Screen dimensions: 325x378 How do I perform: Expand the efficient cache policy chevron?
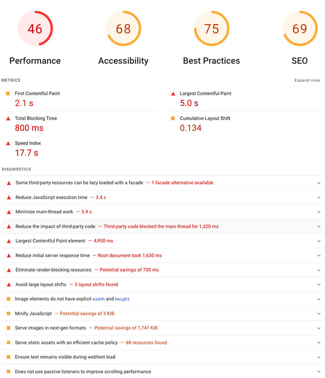click(319, 343)
